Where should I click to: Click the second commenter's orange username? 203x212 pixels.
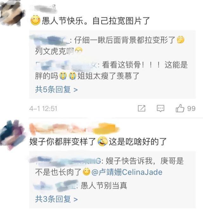(74, 129)
